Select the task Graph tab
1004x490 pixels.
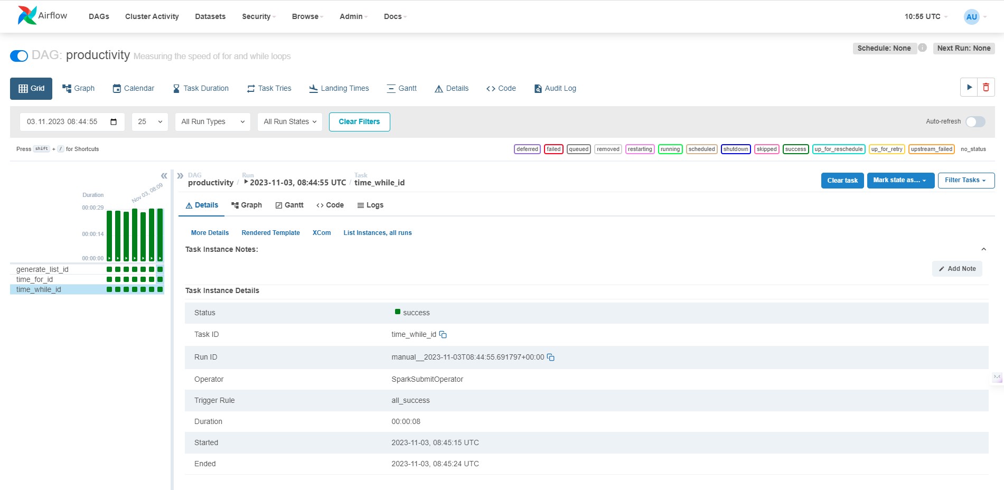247,205
